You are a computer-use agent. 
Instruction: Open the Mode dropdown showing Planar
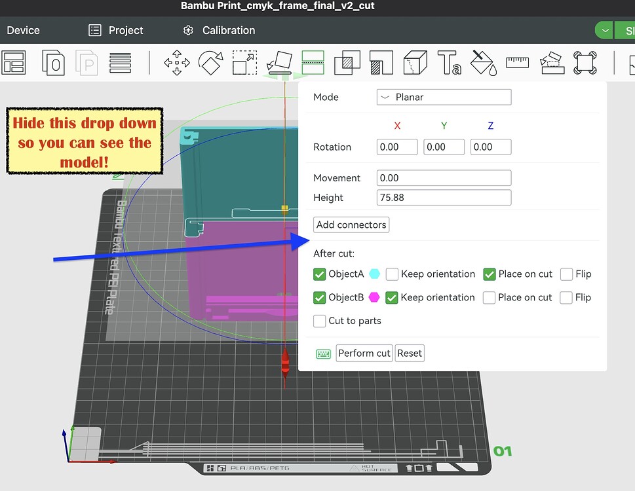pyautogui.click(x=444, y=97)
